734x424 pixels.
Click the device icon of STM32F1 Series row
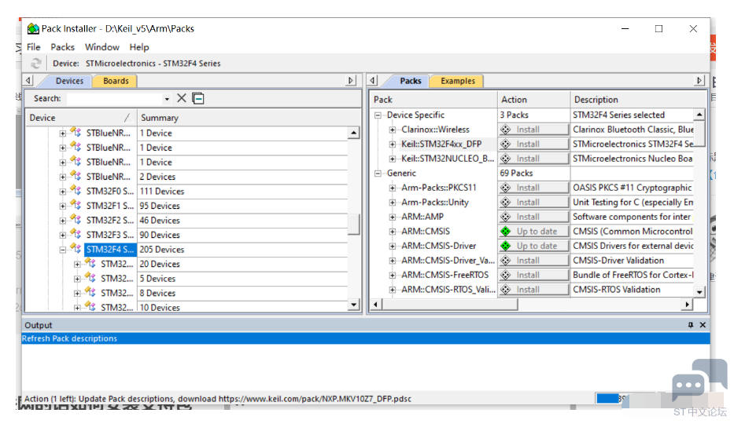pos(76,205)
